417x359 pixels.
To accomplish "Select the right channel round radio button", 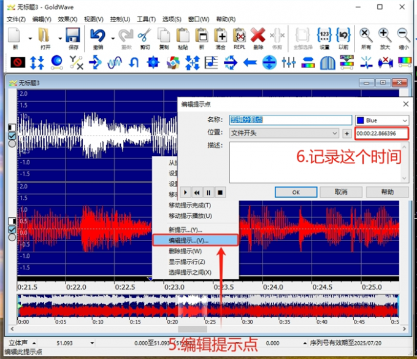I will coord(12,237).
